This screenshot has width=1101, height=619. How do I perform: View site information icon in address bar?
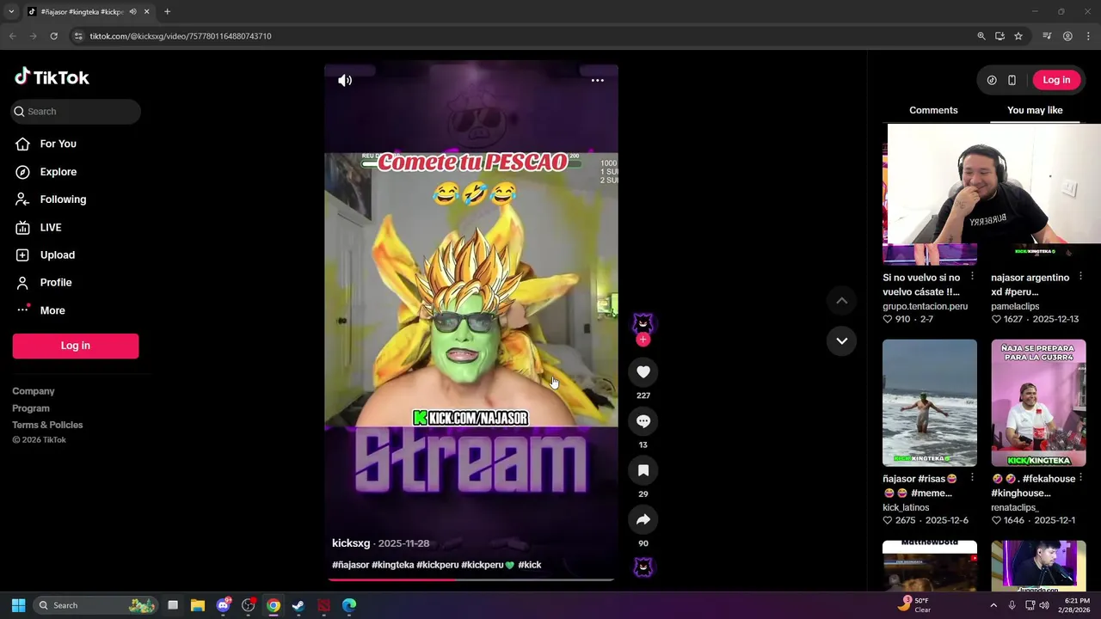click(78, 36)
